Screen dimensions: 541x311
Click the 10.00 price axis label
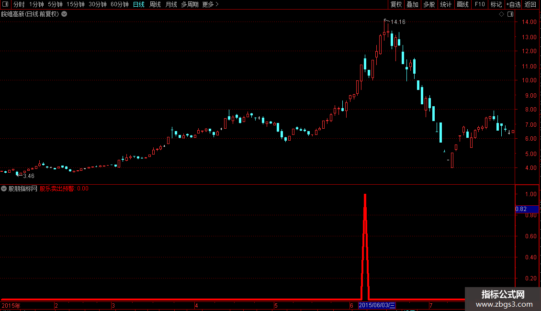[529, 80]
